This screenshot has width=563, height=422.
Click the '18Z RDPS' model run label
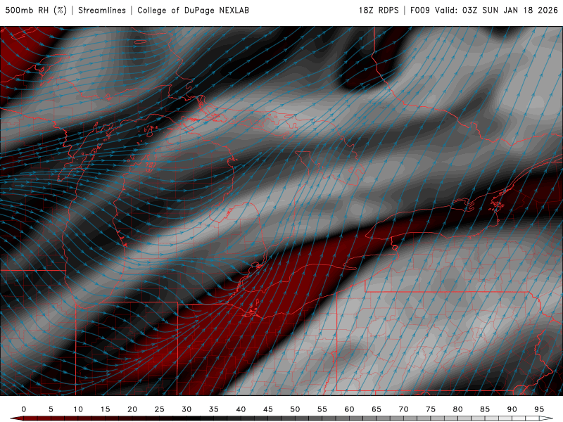click(379, 10)
